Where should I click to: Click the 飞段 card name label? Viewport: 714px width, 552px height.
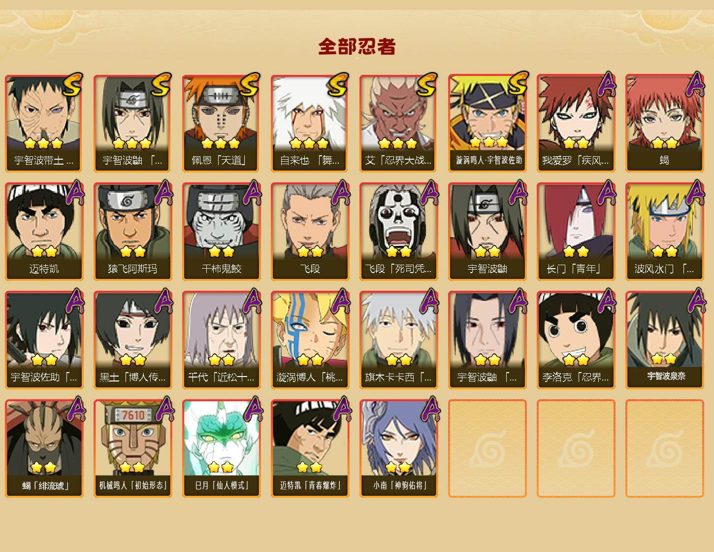click(310, 269)
